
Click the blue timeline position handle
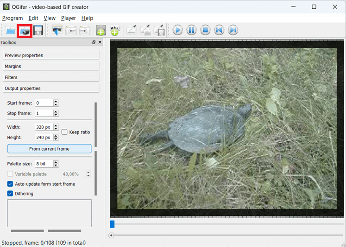(112, 224)
